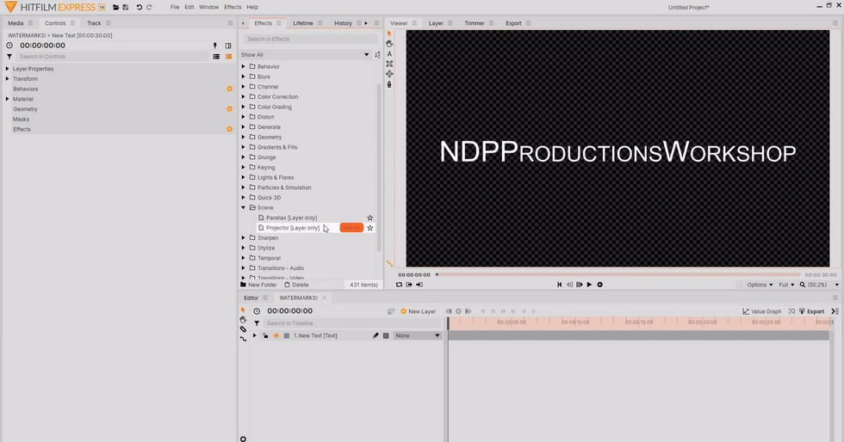Open the viewer Options dropdown
844x442 pixels.
click(x=760, y=285)
